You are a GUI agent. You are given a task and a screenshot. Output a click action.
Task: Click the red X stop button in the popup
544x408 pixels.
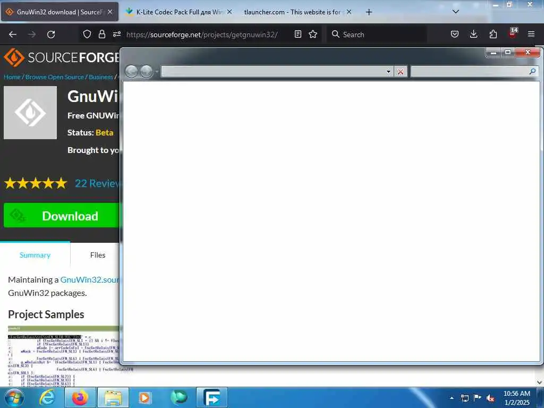401,72
